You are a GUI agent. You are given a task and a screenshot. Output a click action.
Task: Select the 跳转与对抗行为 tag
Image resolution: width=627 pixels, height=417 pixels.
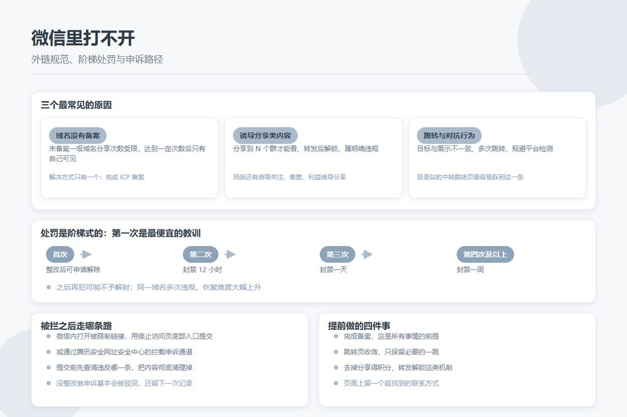[450, 135]
